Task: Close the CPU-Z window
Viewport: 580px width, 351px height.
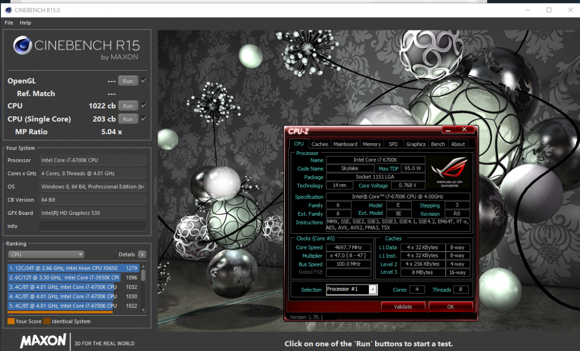Action: click(x=464, y=129)
